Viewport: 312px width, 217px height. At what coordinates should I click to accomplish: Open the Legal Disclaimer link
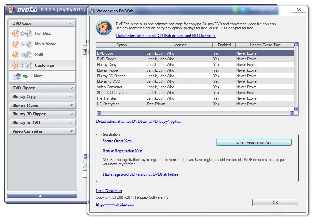109,191
